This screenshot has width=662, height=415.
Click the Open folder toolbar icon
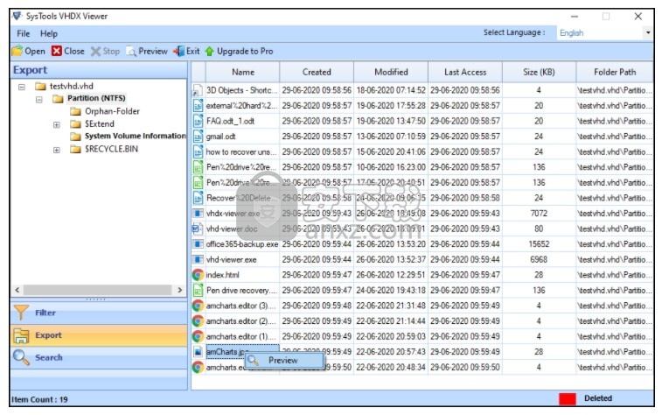pos(17,51)
